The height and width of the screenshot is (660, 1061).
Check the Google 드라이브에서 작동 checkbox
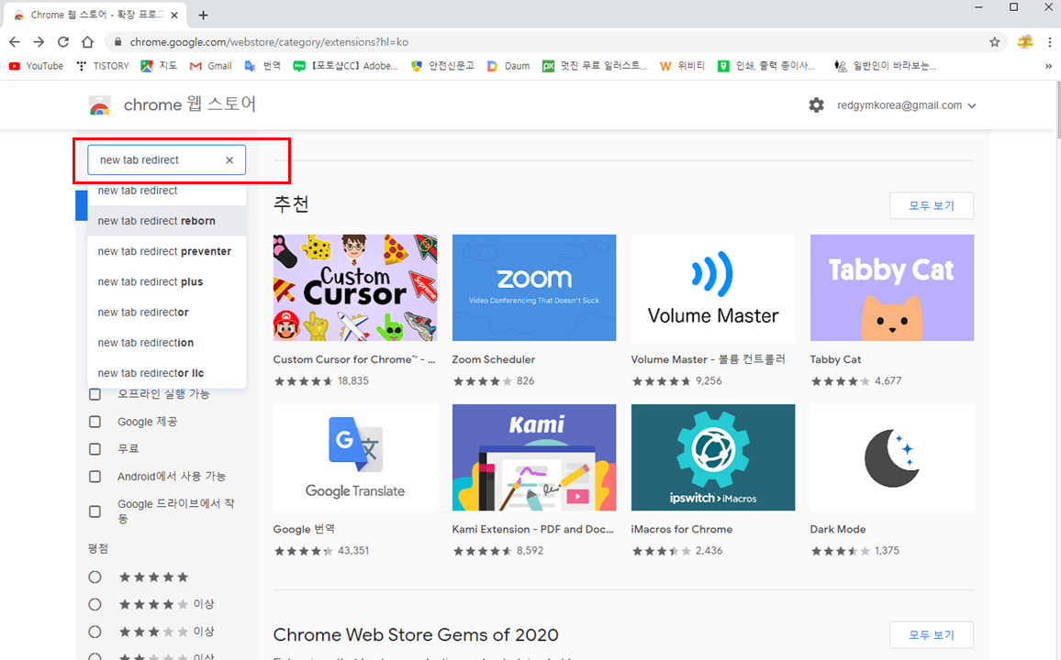coord(95,511)
